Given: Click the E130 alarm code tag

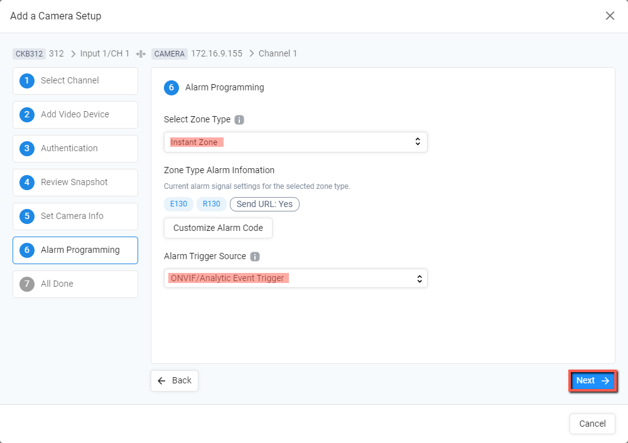Looking at the screenshot, I should coord(178,204).
